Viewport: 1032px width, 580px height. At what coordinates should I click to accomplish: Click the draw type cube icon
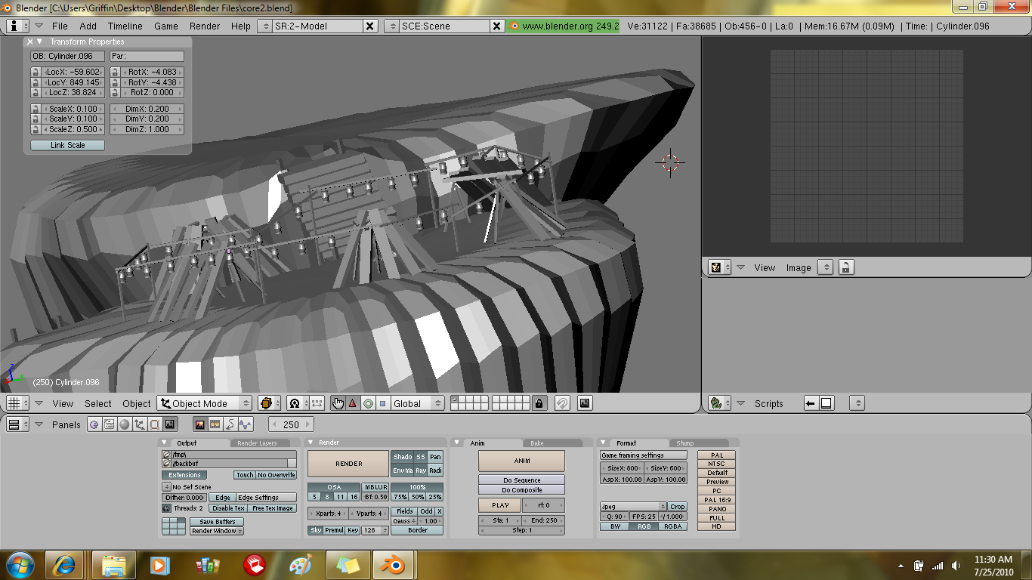point(269,403)
